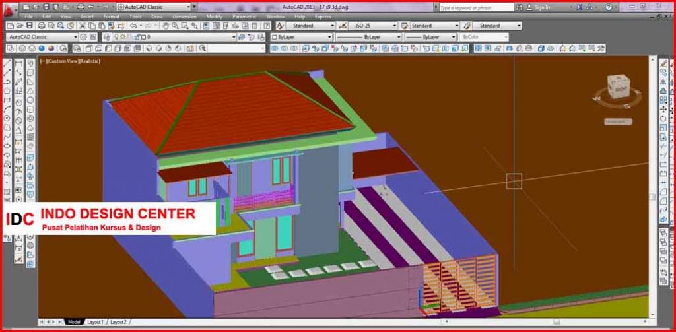
Task: Click New drawing icon in Standard toolbar
Action: point(11,26)
